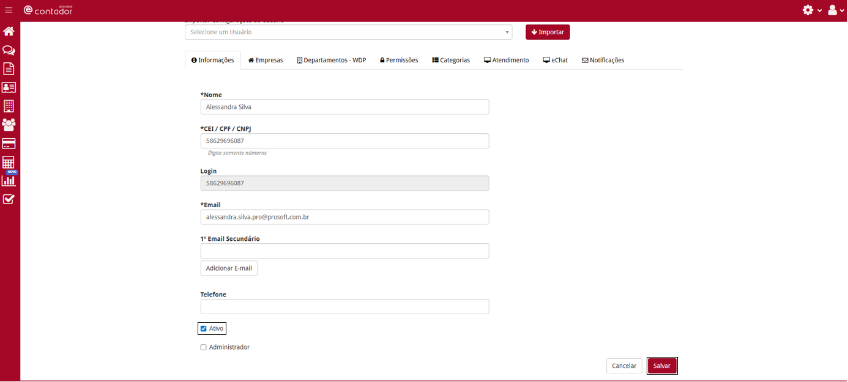
Task: Open the Atendimento tab
Action: [507, 60]
